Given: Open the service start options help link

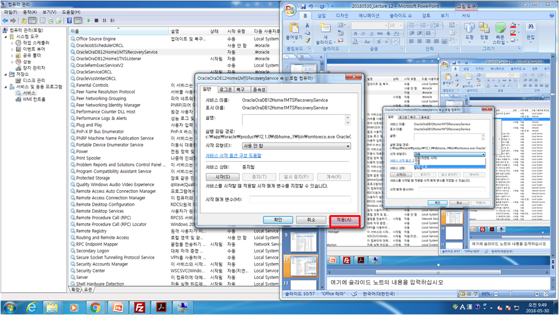Looking at the screenshot, I should click(x=234, y=155).
